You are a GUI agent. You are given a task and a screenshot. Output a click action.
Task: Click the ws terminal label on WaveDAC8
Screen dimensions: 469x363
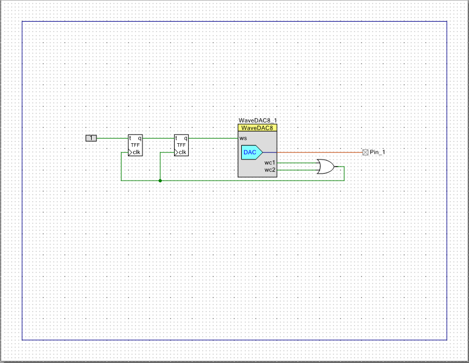tap(243, 139)
